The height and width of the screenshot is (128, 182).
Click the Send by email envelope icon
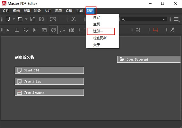[53, 19]
